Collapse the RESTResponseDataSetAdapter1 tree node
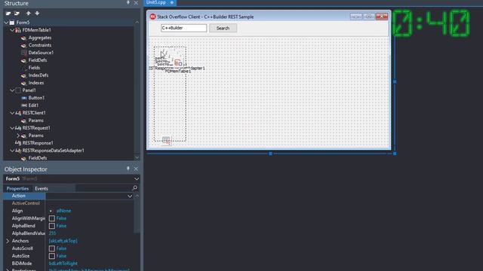Image resolution: width=483 pixels, height=271 pixels. [x=12, y=151]
